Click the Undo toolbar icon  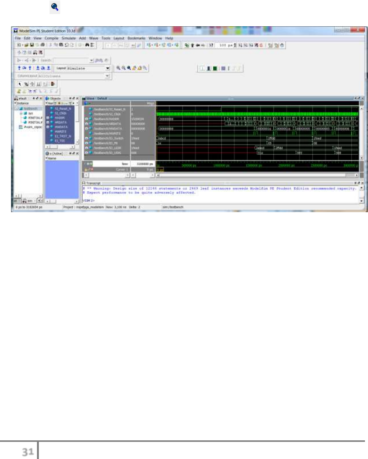66,45
